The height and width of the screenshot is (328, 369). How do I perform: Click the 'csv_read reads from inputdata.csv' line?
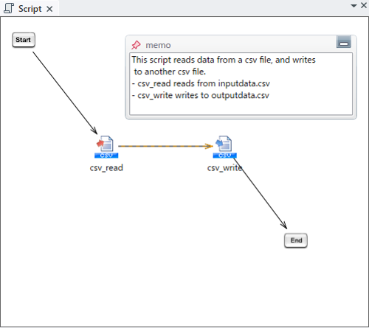click(x=201, y=83)
